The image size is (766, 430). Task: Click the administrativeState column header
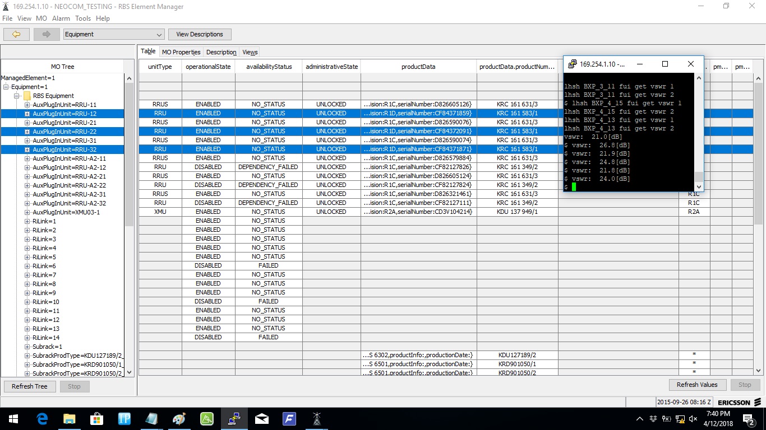(331, 67)
